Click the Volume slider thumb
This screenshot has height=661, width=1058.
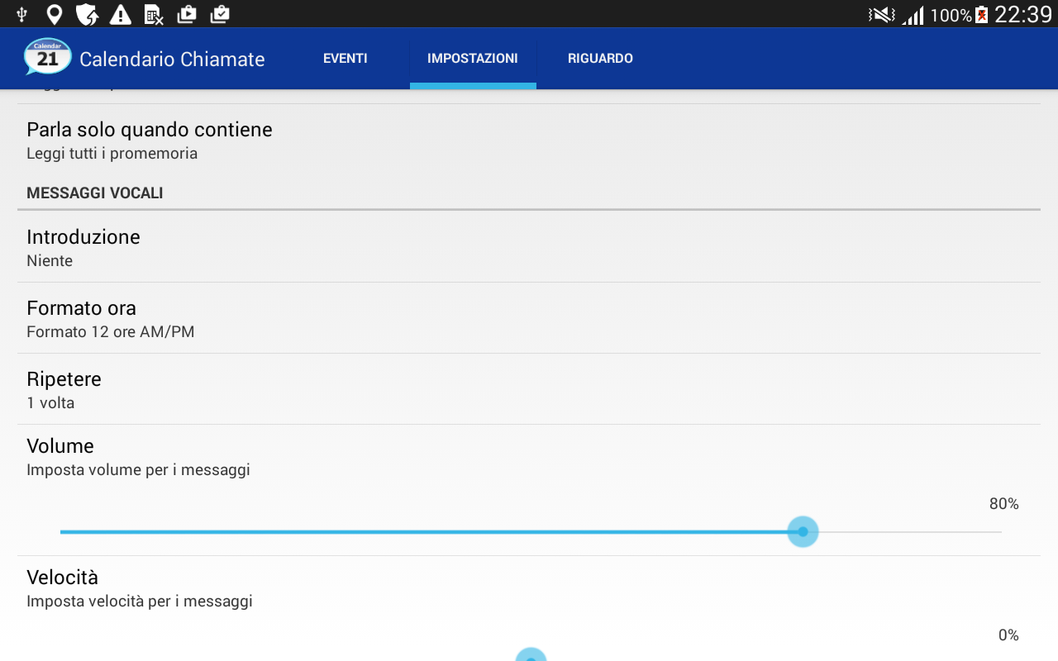tap(803, 531)
